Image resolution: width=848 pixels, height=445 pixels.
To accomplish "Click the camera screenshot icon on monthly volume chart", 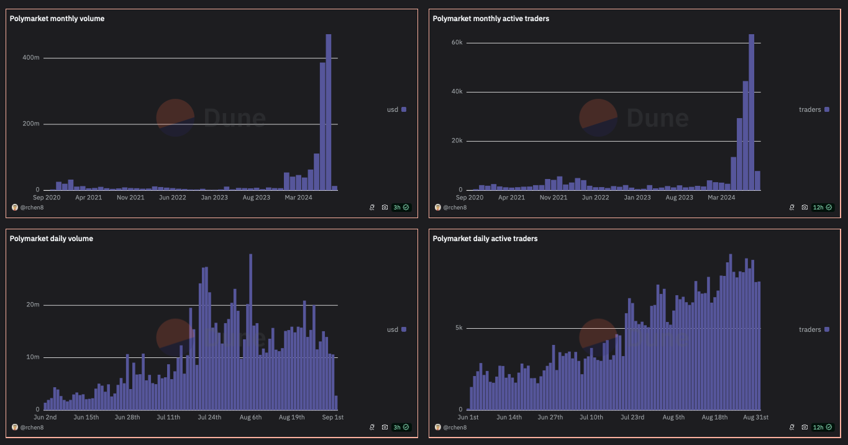I will click(385, 207).
